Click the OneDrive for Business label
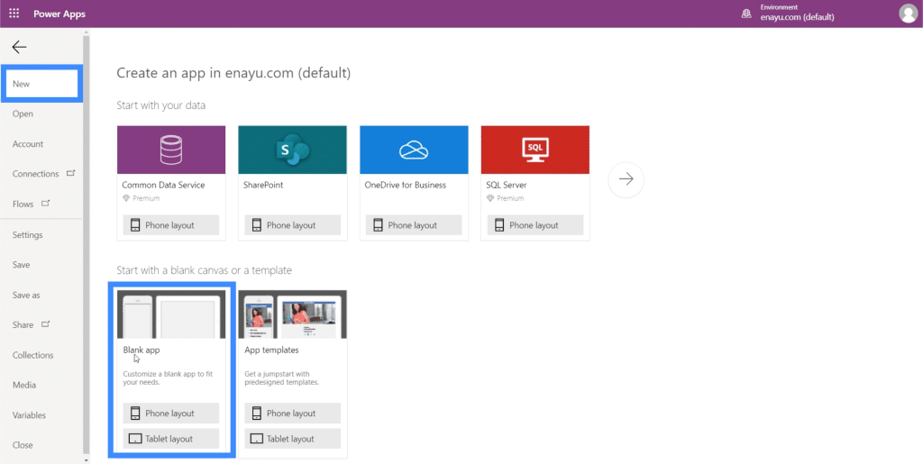 (406, 185)
